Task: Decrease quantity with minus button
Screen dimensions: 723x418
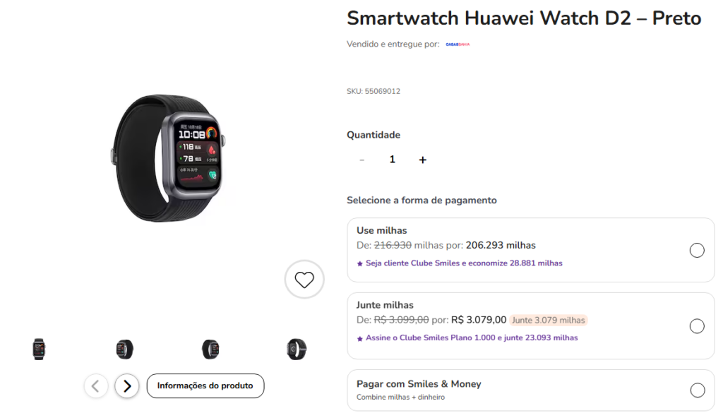Action: (x=362, y=160)
